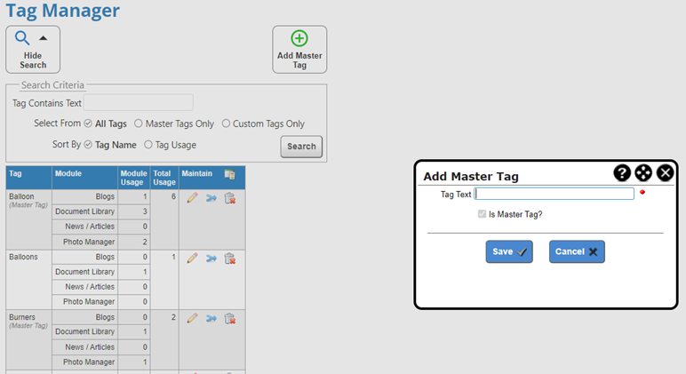This screenshot has width=686, height=374.
Task: Select Master Tags Only radio option
Action: coord(139,123)
